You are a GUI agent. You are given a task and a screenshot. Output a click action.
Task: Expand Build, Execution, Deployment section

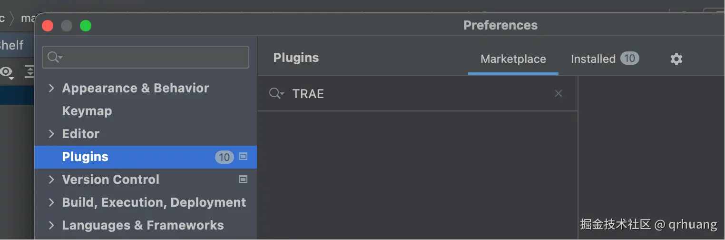(52, 202)
